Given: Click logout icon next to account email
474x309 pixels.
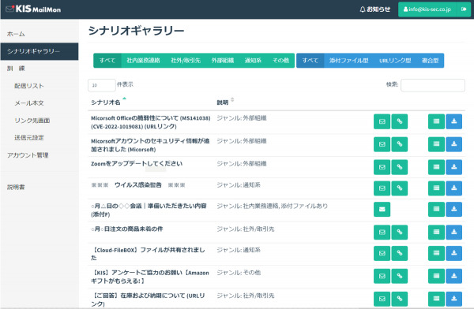Looking at the screenshot, I should [x=464, y=9].
